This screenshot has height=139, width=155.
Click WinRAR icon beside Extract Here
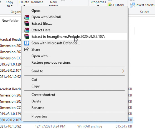tap(27, 30)
